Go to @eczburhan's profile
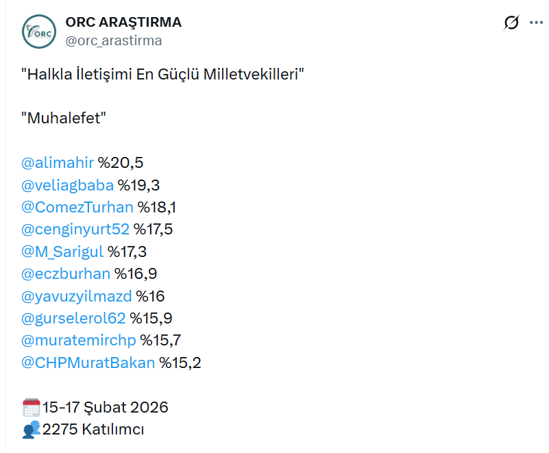The image size is (549, 453). [x=66, y=274]
